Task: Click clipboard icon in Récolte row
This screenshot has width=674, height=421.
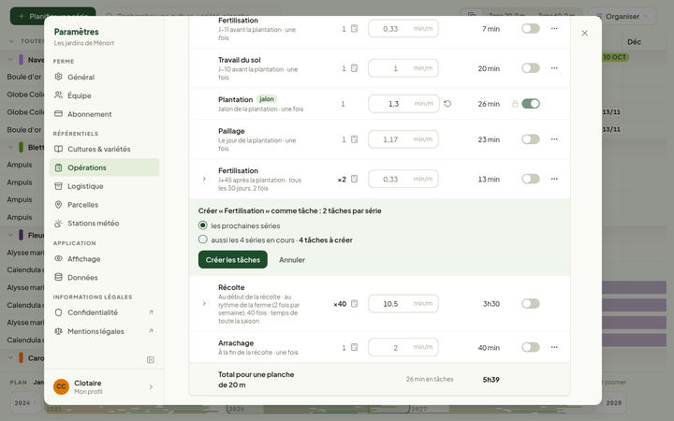Action: point(354,304)
